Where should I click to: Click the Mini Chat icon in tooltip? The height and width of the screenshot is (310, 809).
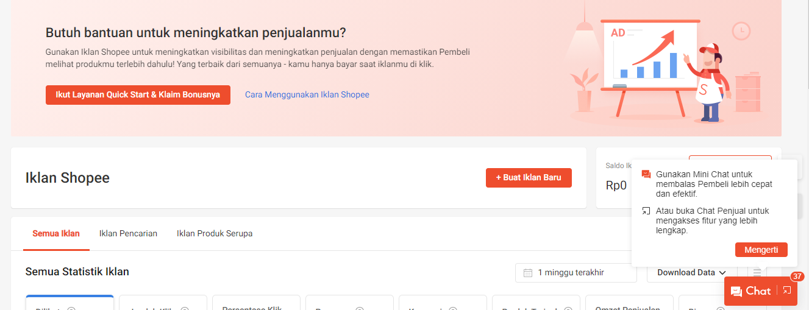coord(646,174)
